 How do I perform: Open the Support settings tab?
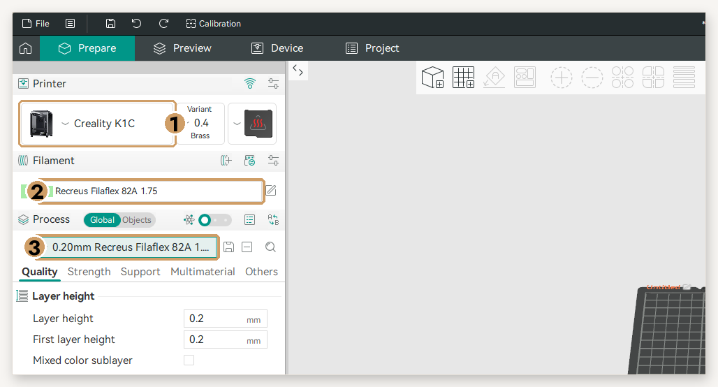140,272
